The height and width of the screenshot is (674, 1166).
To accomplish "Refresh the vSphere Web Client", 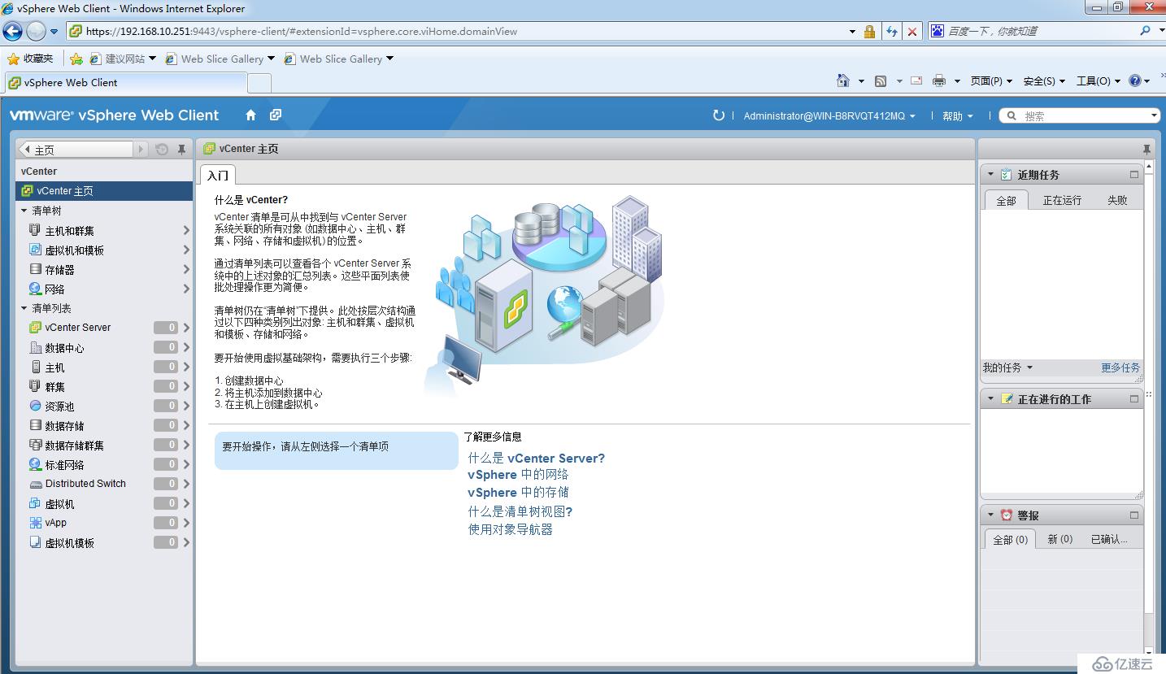I will pyautogui.click(x=719, y=115).
